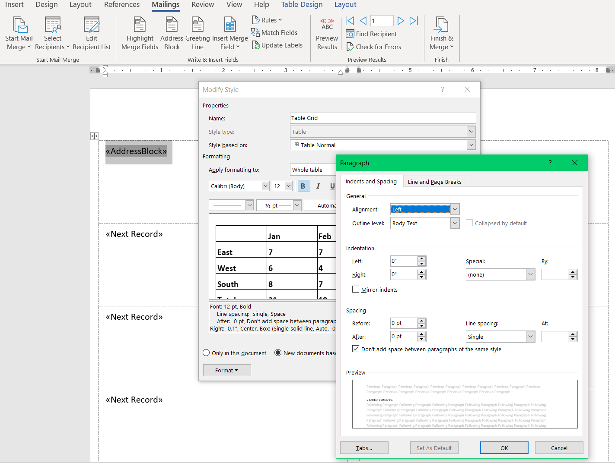Open Finish & Merge menu
Image resolution: width=615 pixels, height=463 pixels.
pos(442,34)
